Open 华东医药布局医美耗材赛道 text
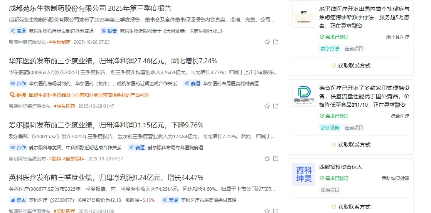The height and width of the screenshot is (213, 431). pyautogui.click(x=231, y=84)
